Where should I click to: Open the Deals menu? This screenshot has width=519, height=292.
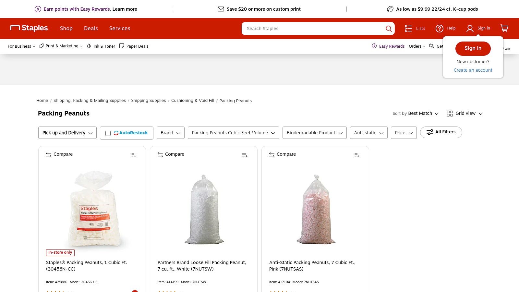point(91,29)
